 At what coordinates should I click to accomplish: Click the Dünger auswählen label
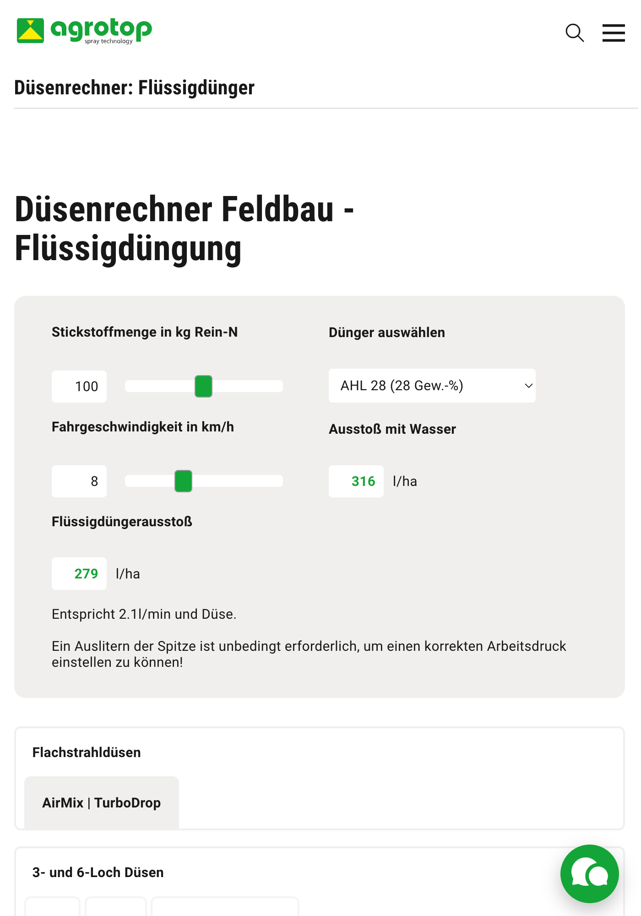[387, 333]
